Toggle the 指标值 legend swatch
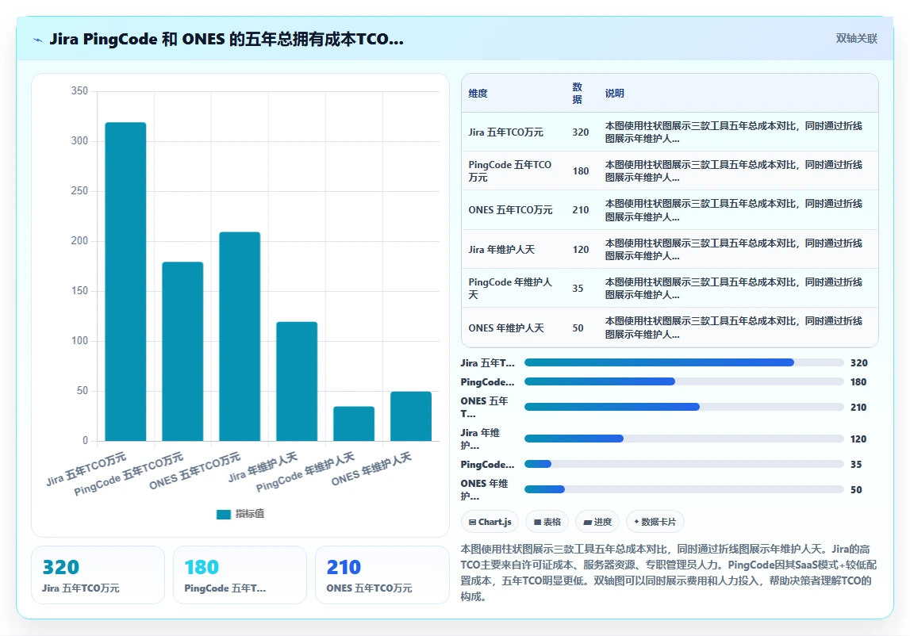910x636 pixels. 224,514
